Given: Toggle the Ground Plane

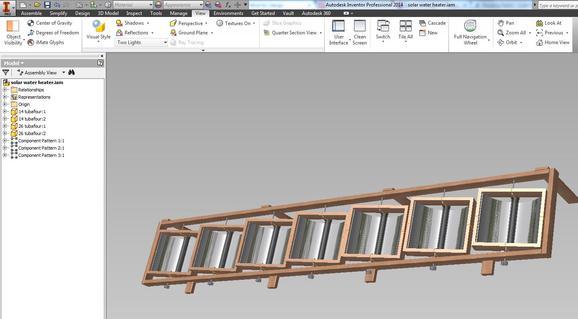Looking at the screenshot, I should click(189, 33).
